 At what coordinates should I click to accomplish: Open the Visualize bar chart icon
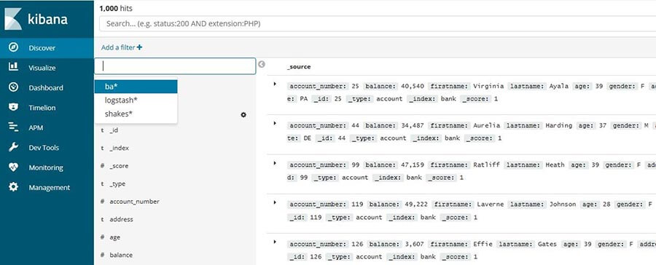pos(13,67)
